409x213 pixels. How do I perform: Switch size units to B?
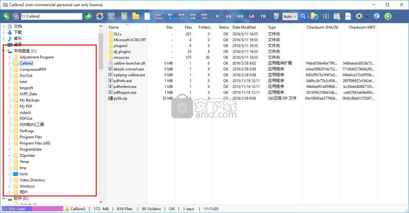[217, 16]
